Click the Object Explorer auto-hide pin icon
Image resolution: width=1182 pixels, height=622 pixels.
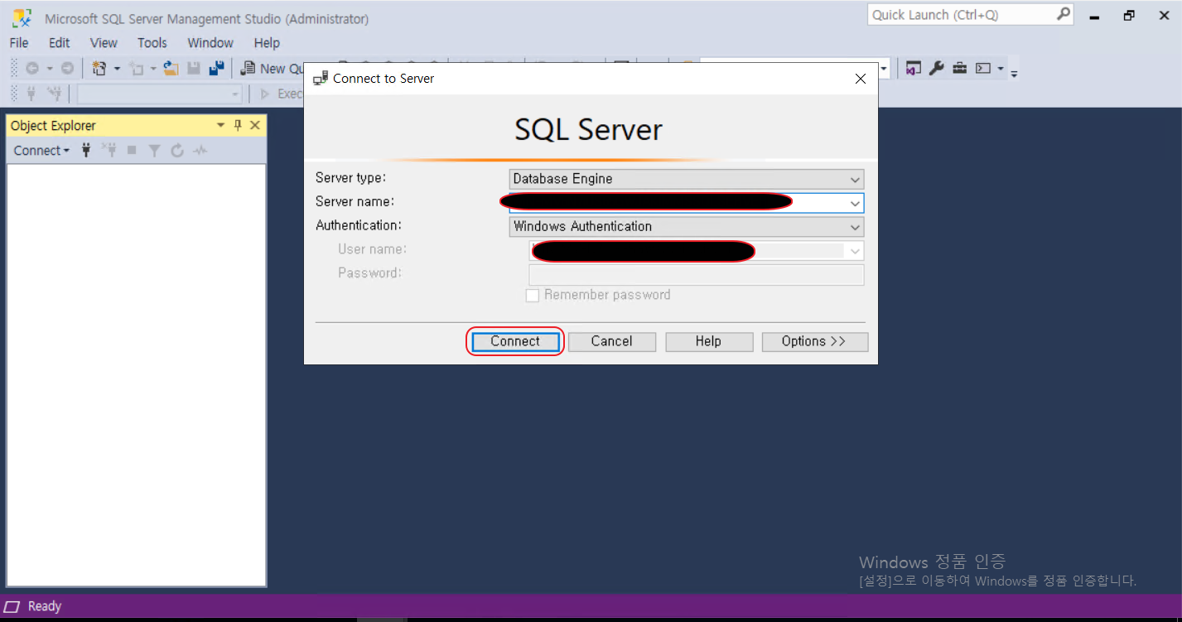click(x=238, y=125)
